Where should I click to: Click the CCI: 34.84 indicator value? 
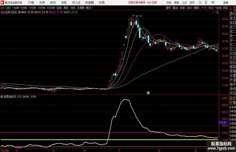(23, 97)
